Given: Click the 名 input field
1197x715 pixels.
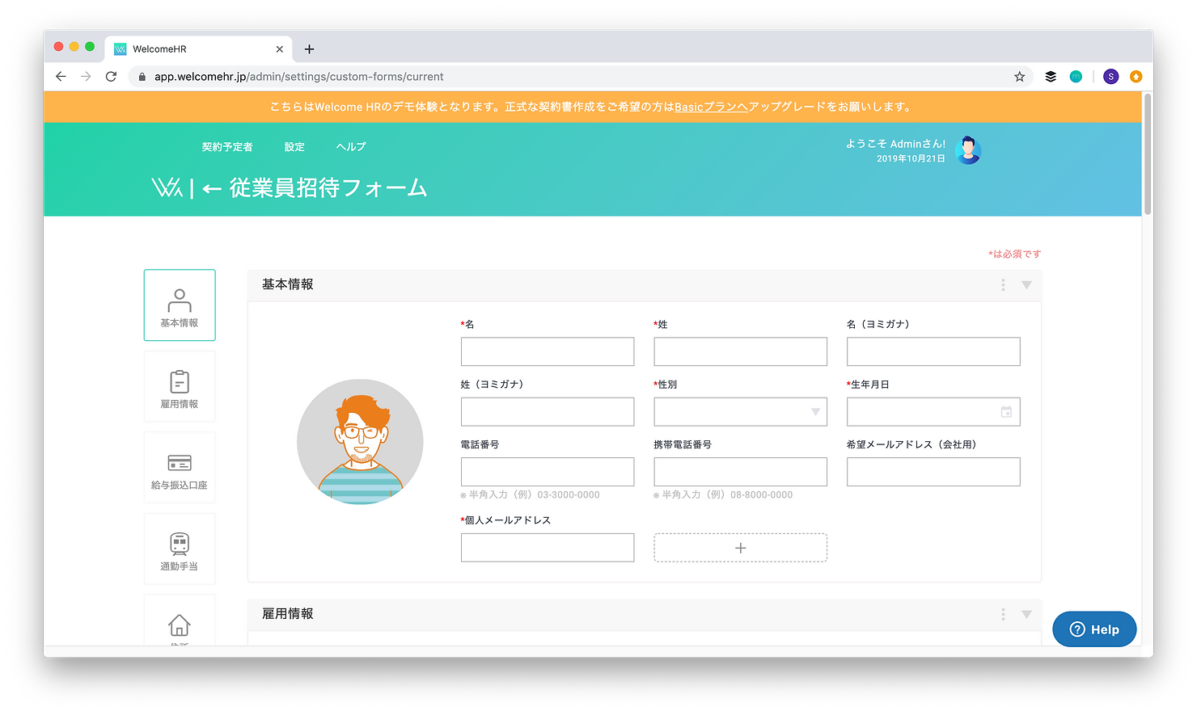Looking at the screenshot, I should [x=548, y=351].
